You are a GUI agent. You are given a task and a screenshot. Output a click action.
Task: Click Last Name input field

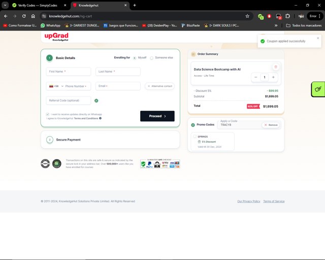point(118,72)
